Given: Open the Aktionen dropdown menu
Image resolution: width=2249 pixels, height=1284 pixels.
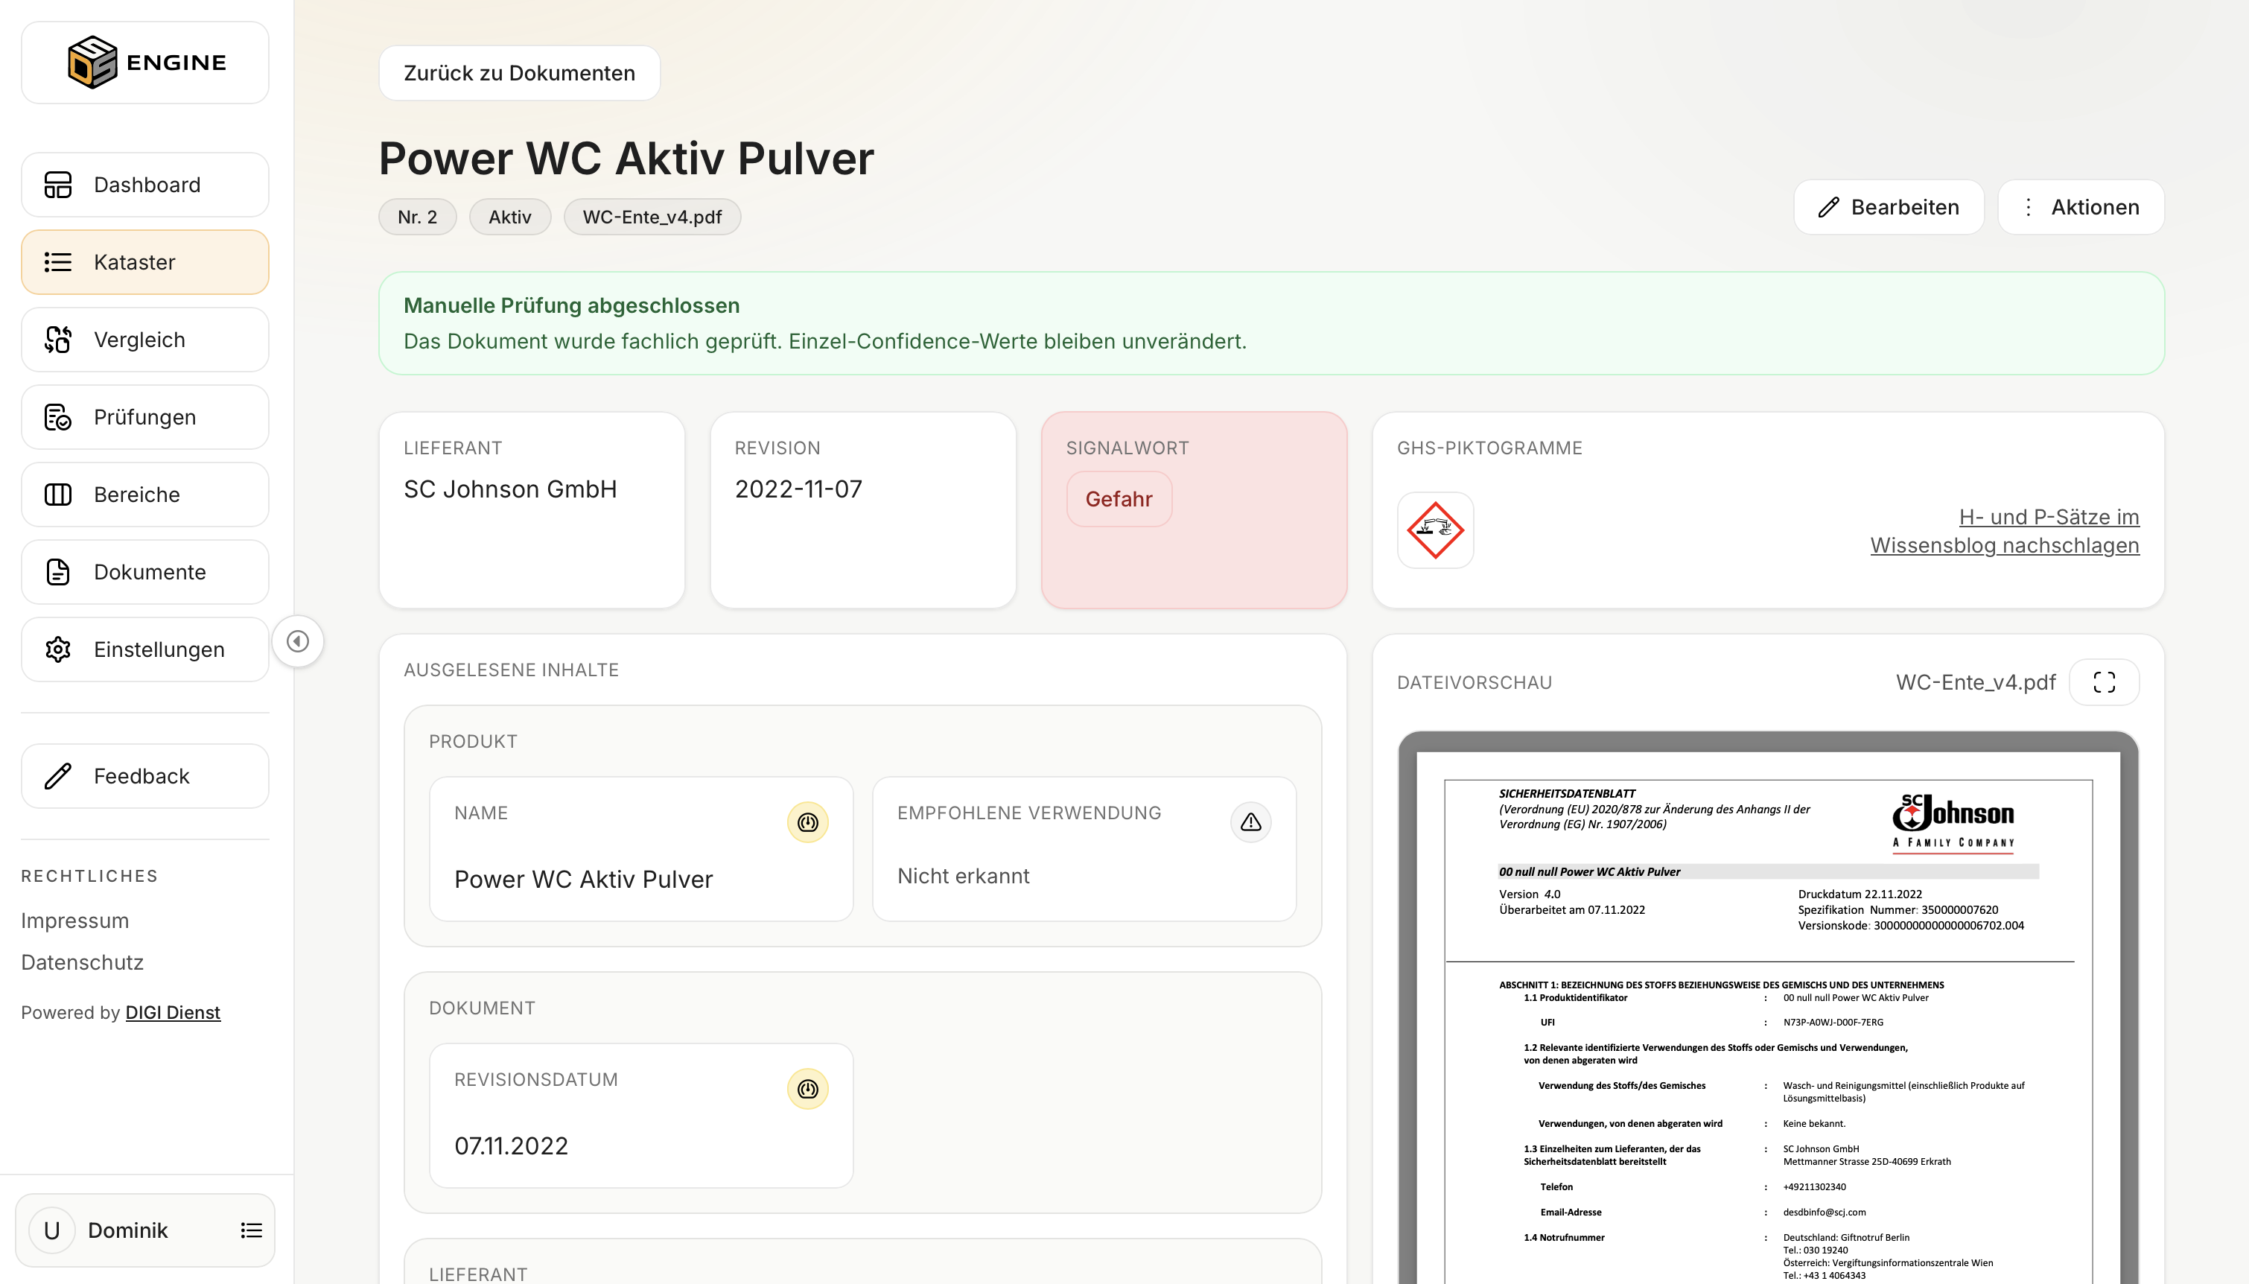Looking at the screenshot, I should tap(2081, 207).
